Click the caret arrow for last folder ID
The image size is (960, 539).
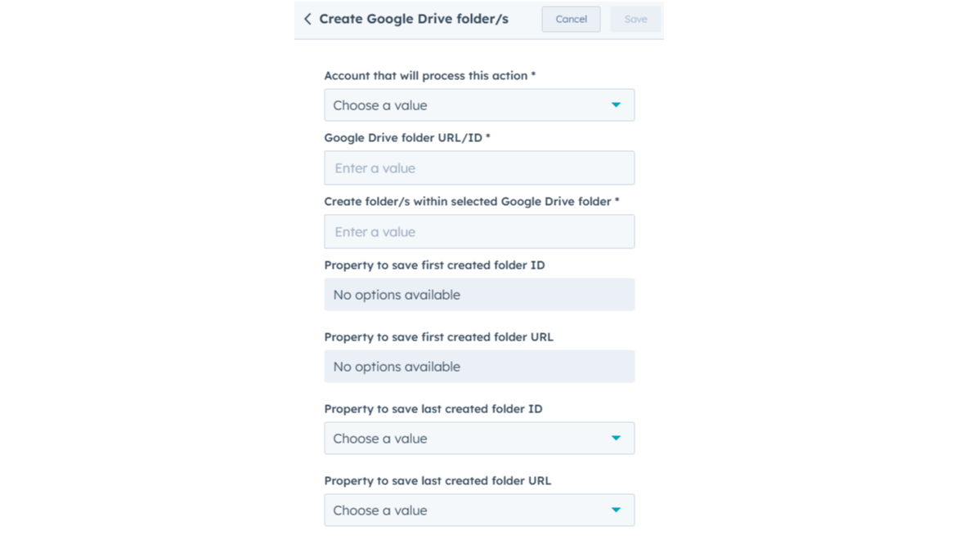(x=616, y=439)
